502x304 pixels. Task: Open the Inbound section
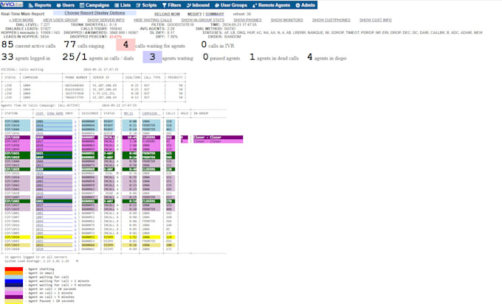[198, 5]
